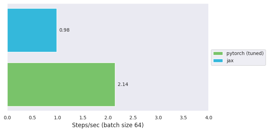Click the 1.5 axis tick label
Screen dimensions: 269x132
(83, 118)
